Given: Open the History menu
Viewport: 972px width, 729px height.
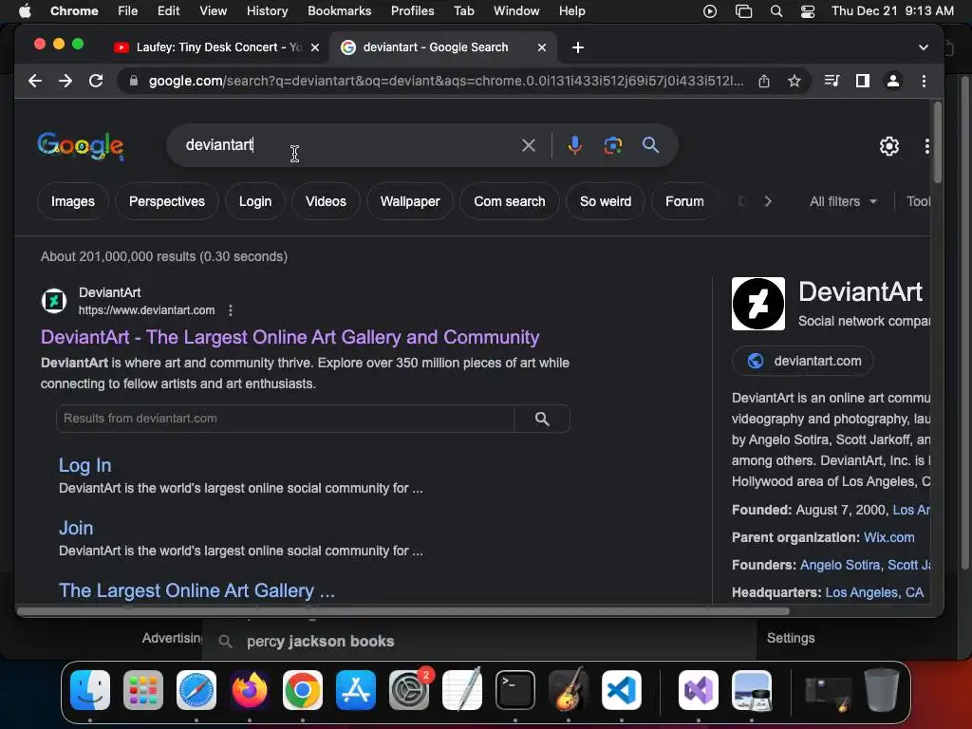Looking at the screenshot, I should coord(267,10).
